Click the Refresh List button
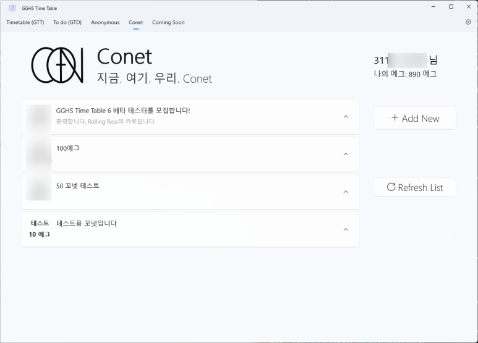Viewport: 478px width, 343px height. pyautogui.click(x=415, y=187)
